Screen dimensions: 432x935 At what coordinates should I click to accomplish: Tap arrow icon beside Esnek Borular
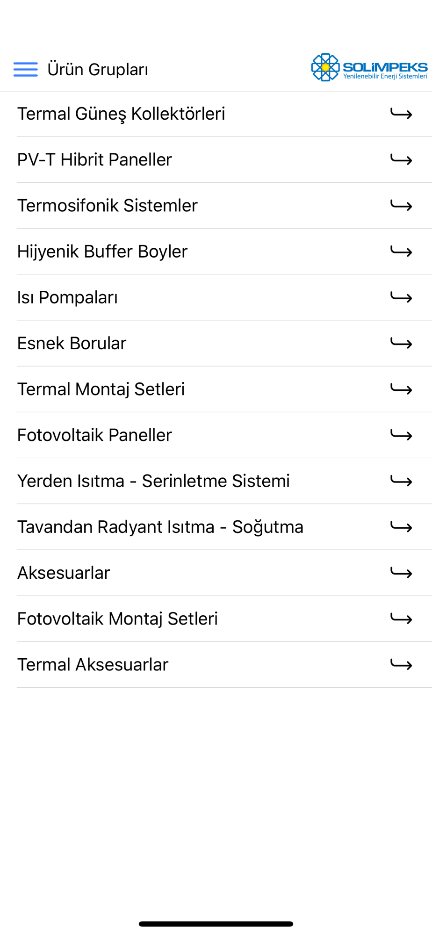pos(401,344)
